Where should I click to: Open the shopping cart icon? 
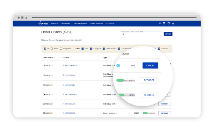click(164, 23)
